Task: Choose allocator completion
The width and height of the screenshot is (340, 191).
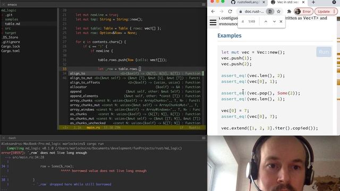Action: [135, 87]
